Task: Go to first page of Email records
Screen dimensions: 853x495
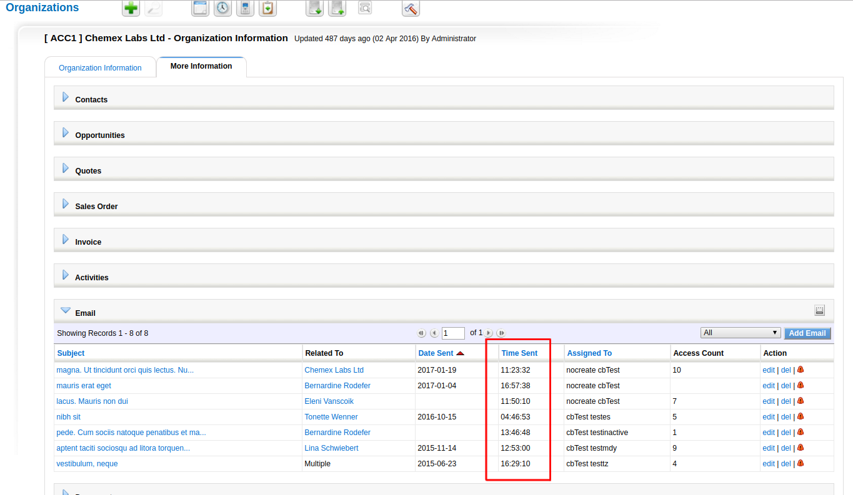Action: [421, 333]
